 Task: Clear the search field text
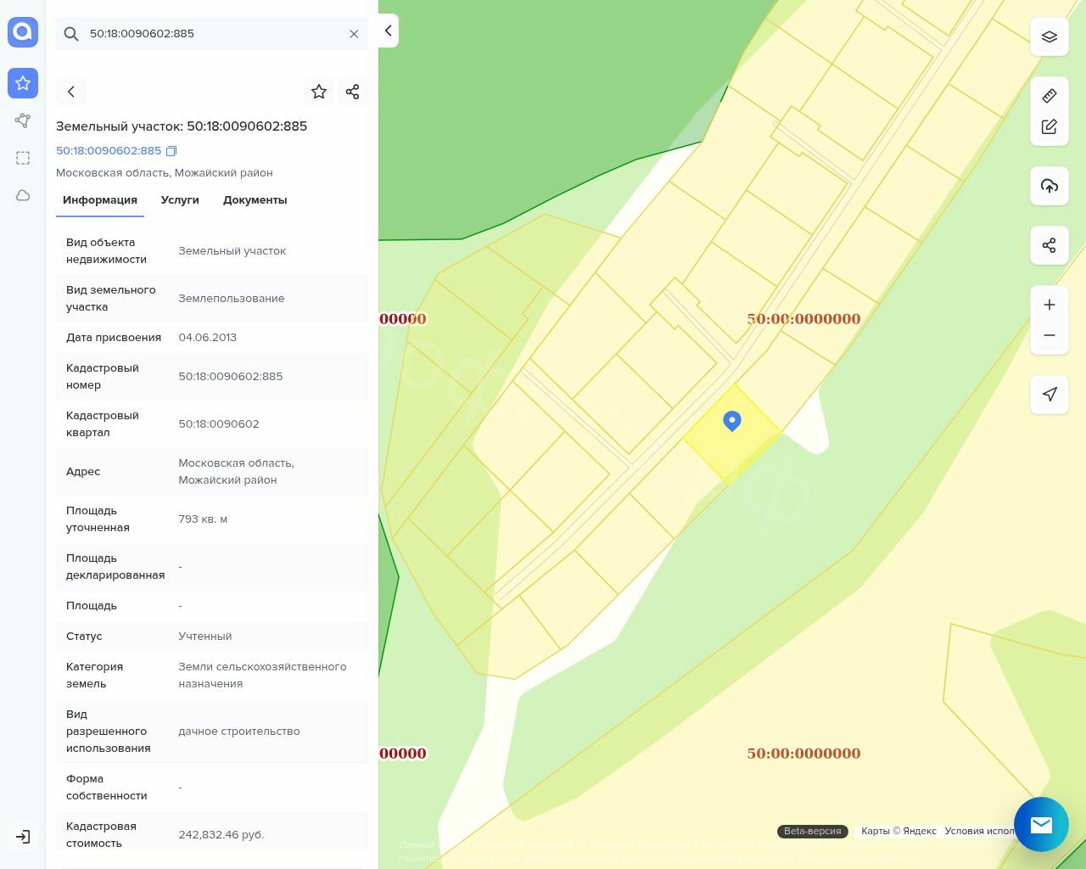tap(354, 34)
